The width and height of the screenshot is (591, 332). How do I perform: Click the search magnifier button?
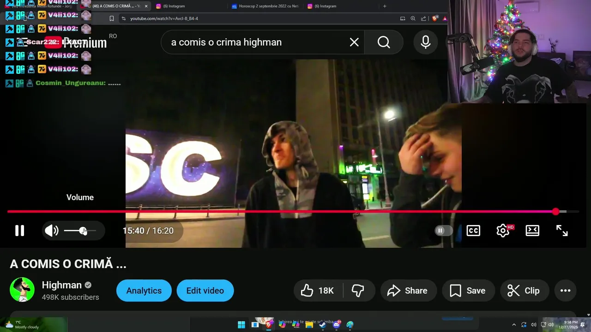tap(384, 42)
